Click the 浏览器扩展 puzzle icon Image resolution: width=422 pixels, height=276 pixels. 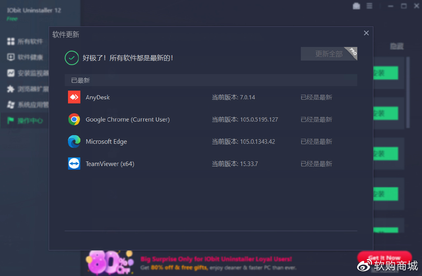11,89
